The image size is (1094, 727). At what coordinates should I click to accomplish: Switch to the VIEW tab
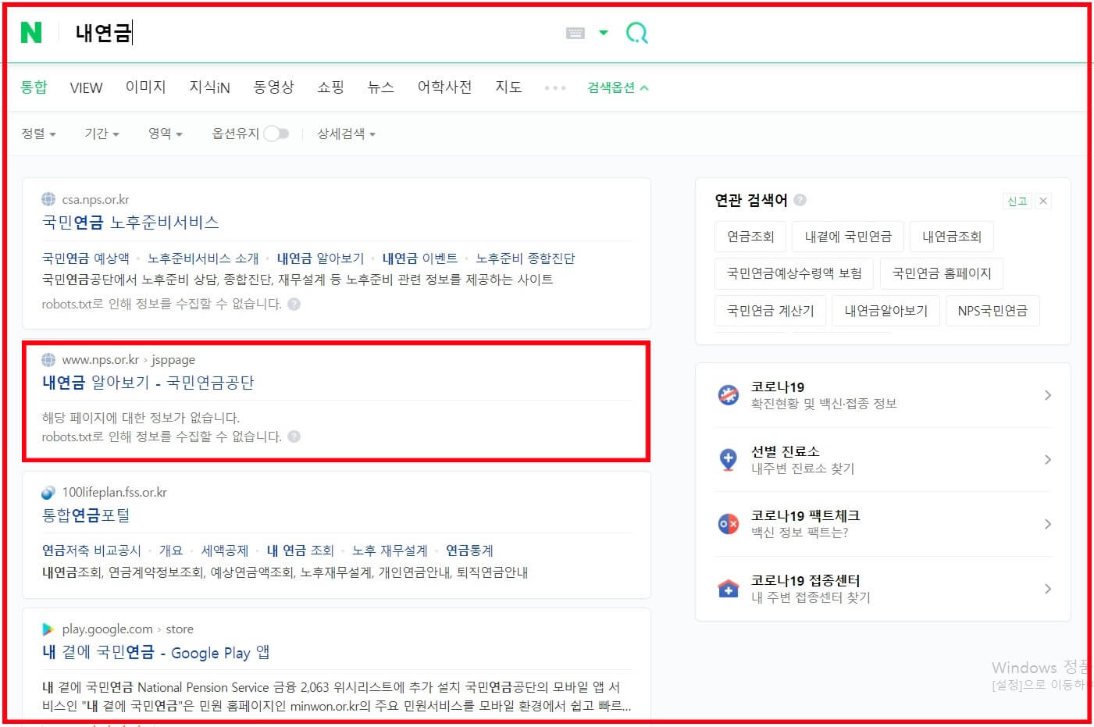click(x=86, y=87)
